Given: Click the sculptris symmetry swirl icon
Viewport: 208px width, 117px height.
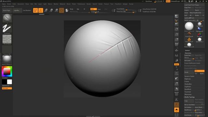Looking at the screenshot, I should pos(67,10).
